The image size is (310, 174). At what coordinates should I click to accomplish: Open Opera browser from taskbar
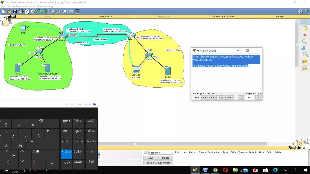[225, 170]
